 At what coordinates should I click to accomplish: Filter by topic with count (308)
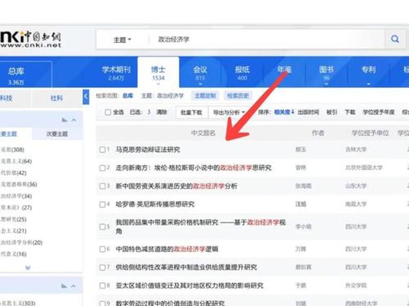12,149
